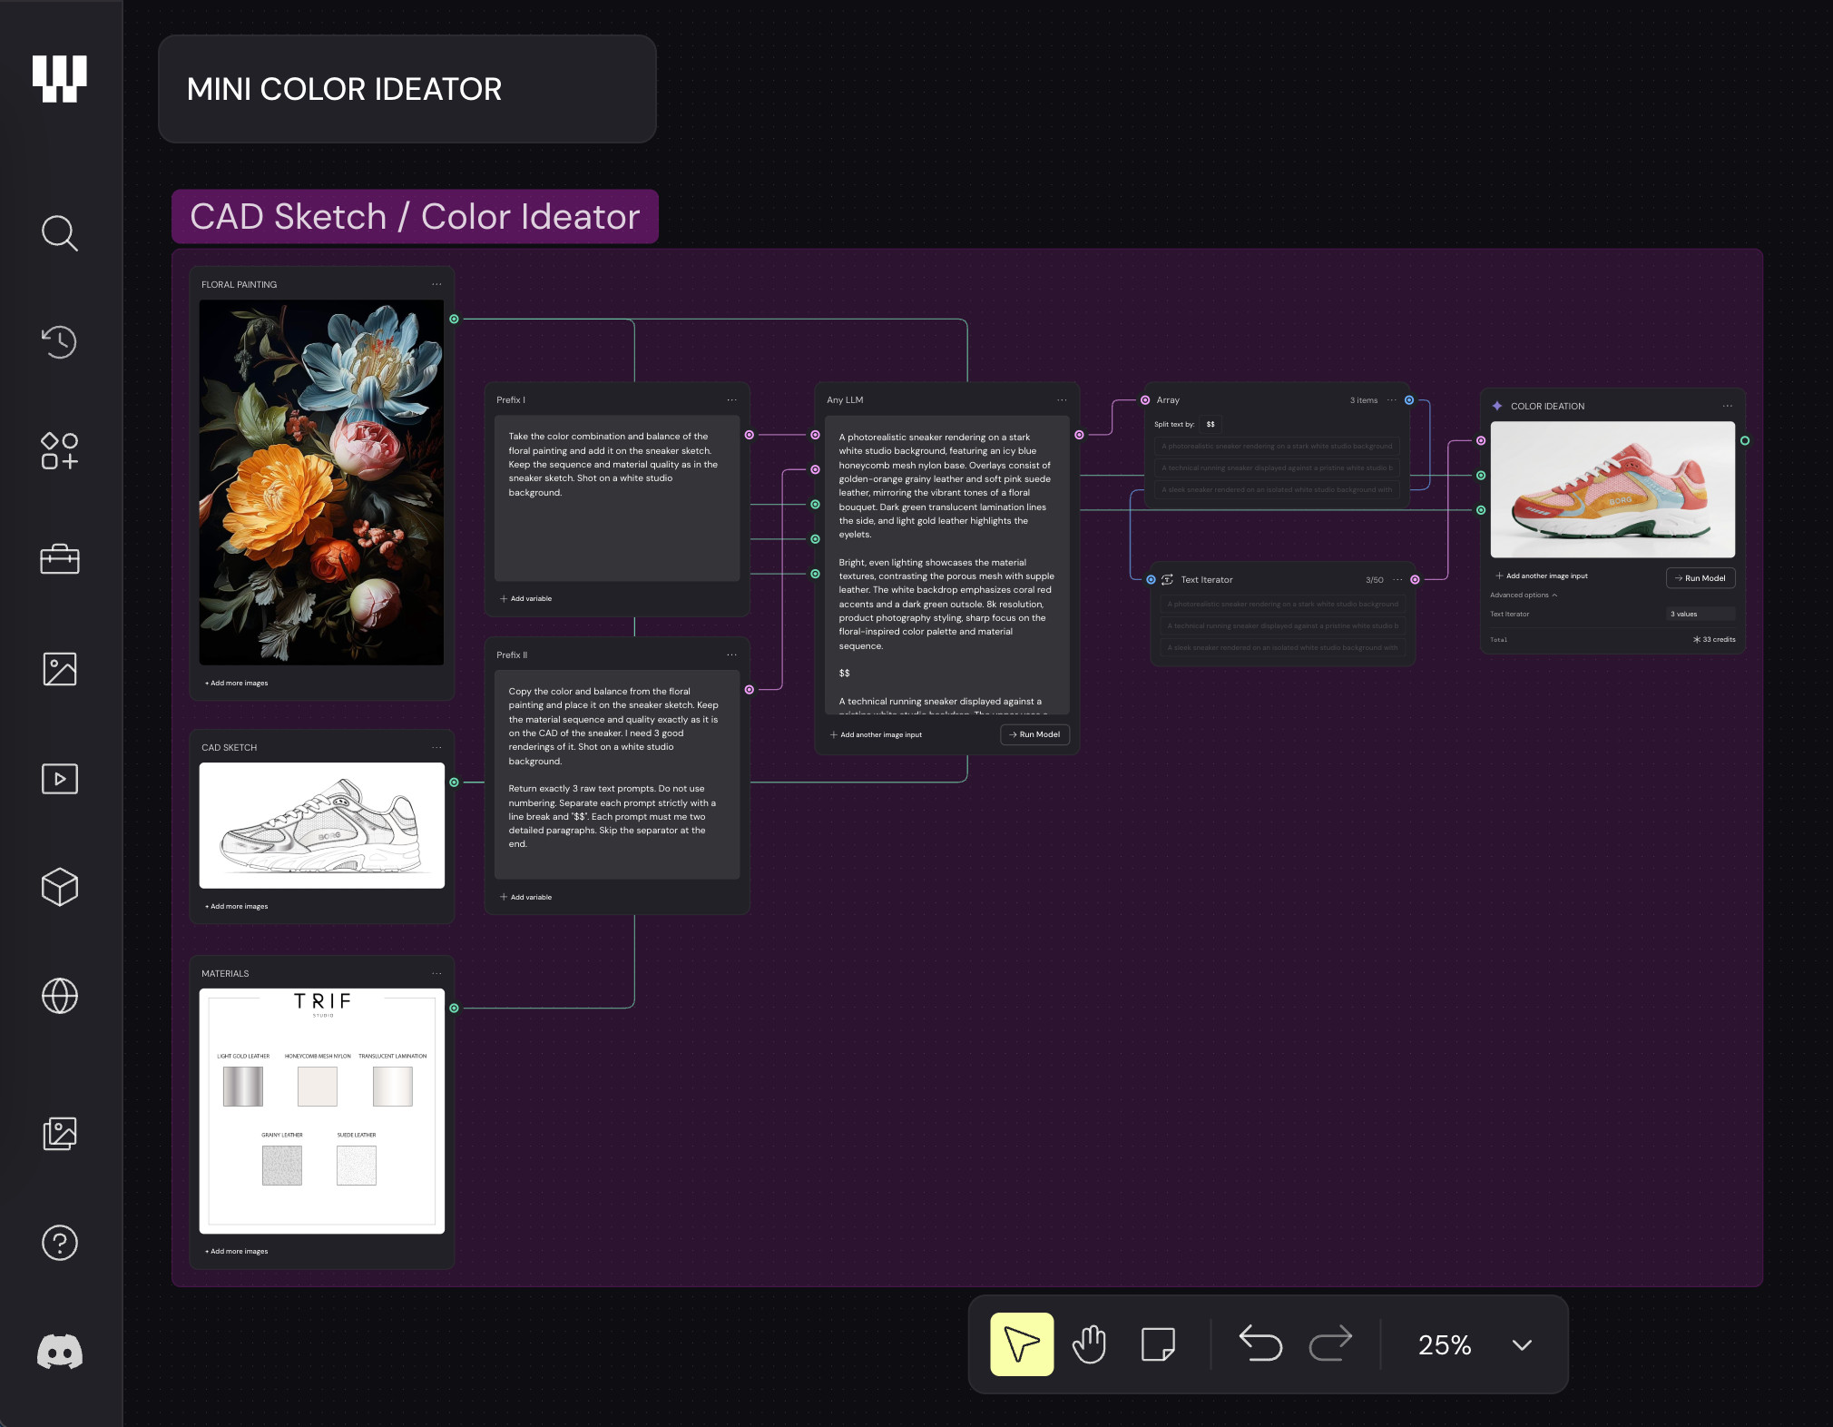
Task: Open the 3D cube icon
Action: click(x=60, y=887)
